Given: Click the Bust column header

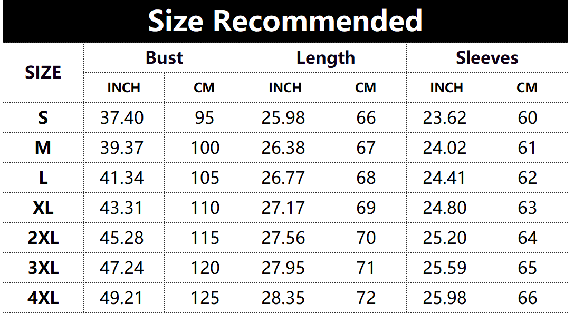Looking at the screenshot, I should 164,58.
